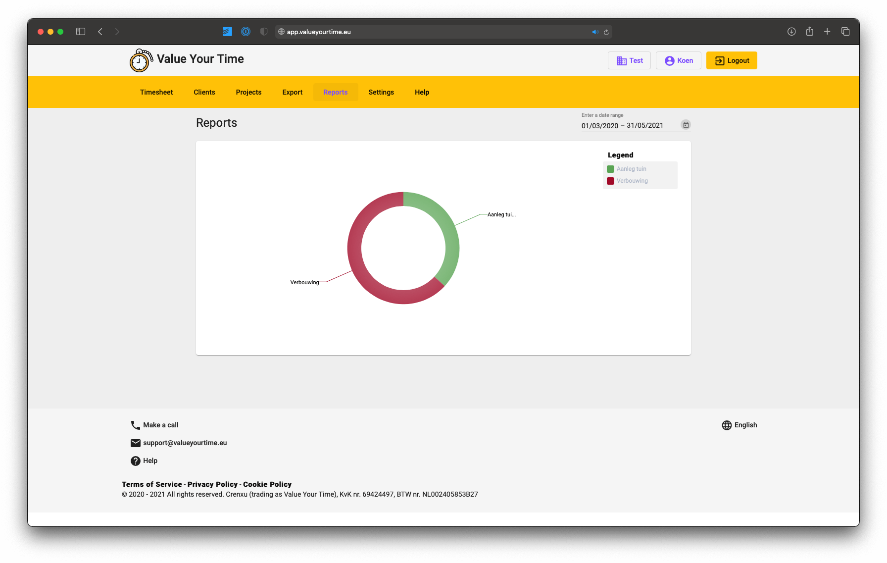Click the red Verbouwing color swatch
887x563 pixels.
click(x=610, y=181)
